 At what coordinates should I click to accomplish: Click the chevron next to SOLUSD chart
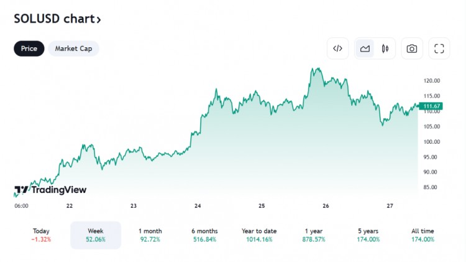(99, 20)
